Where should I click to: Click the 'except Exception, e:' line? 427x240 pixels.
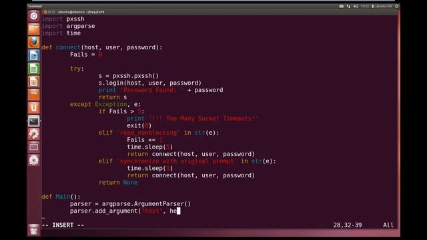click(x=105, y=104)
